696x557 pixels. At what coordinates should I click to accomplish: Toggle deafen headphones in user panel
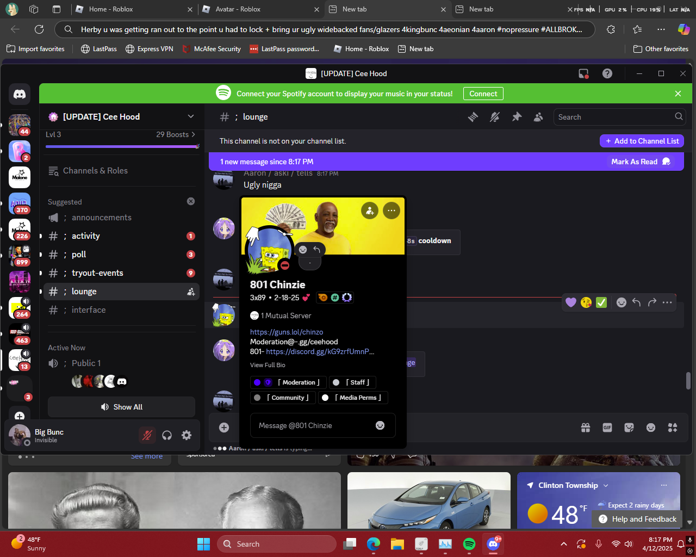(x=167, y=435)
